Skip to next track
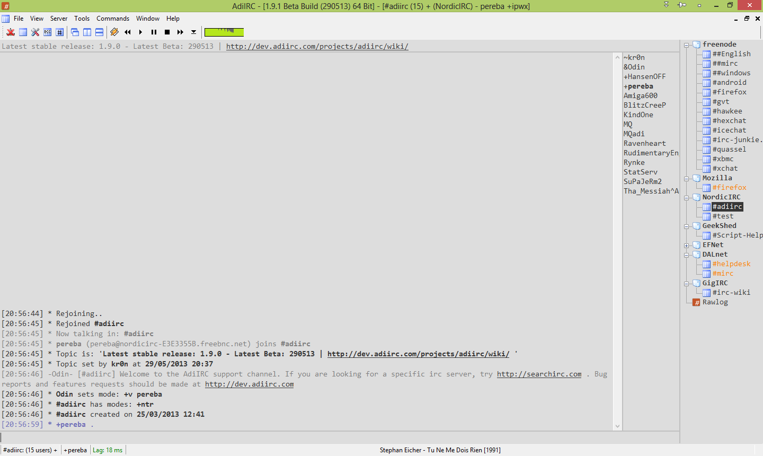The width and height of the screenshot is (763, 456). 180,32
